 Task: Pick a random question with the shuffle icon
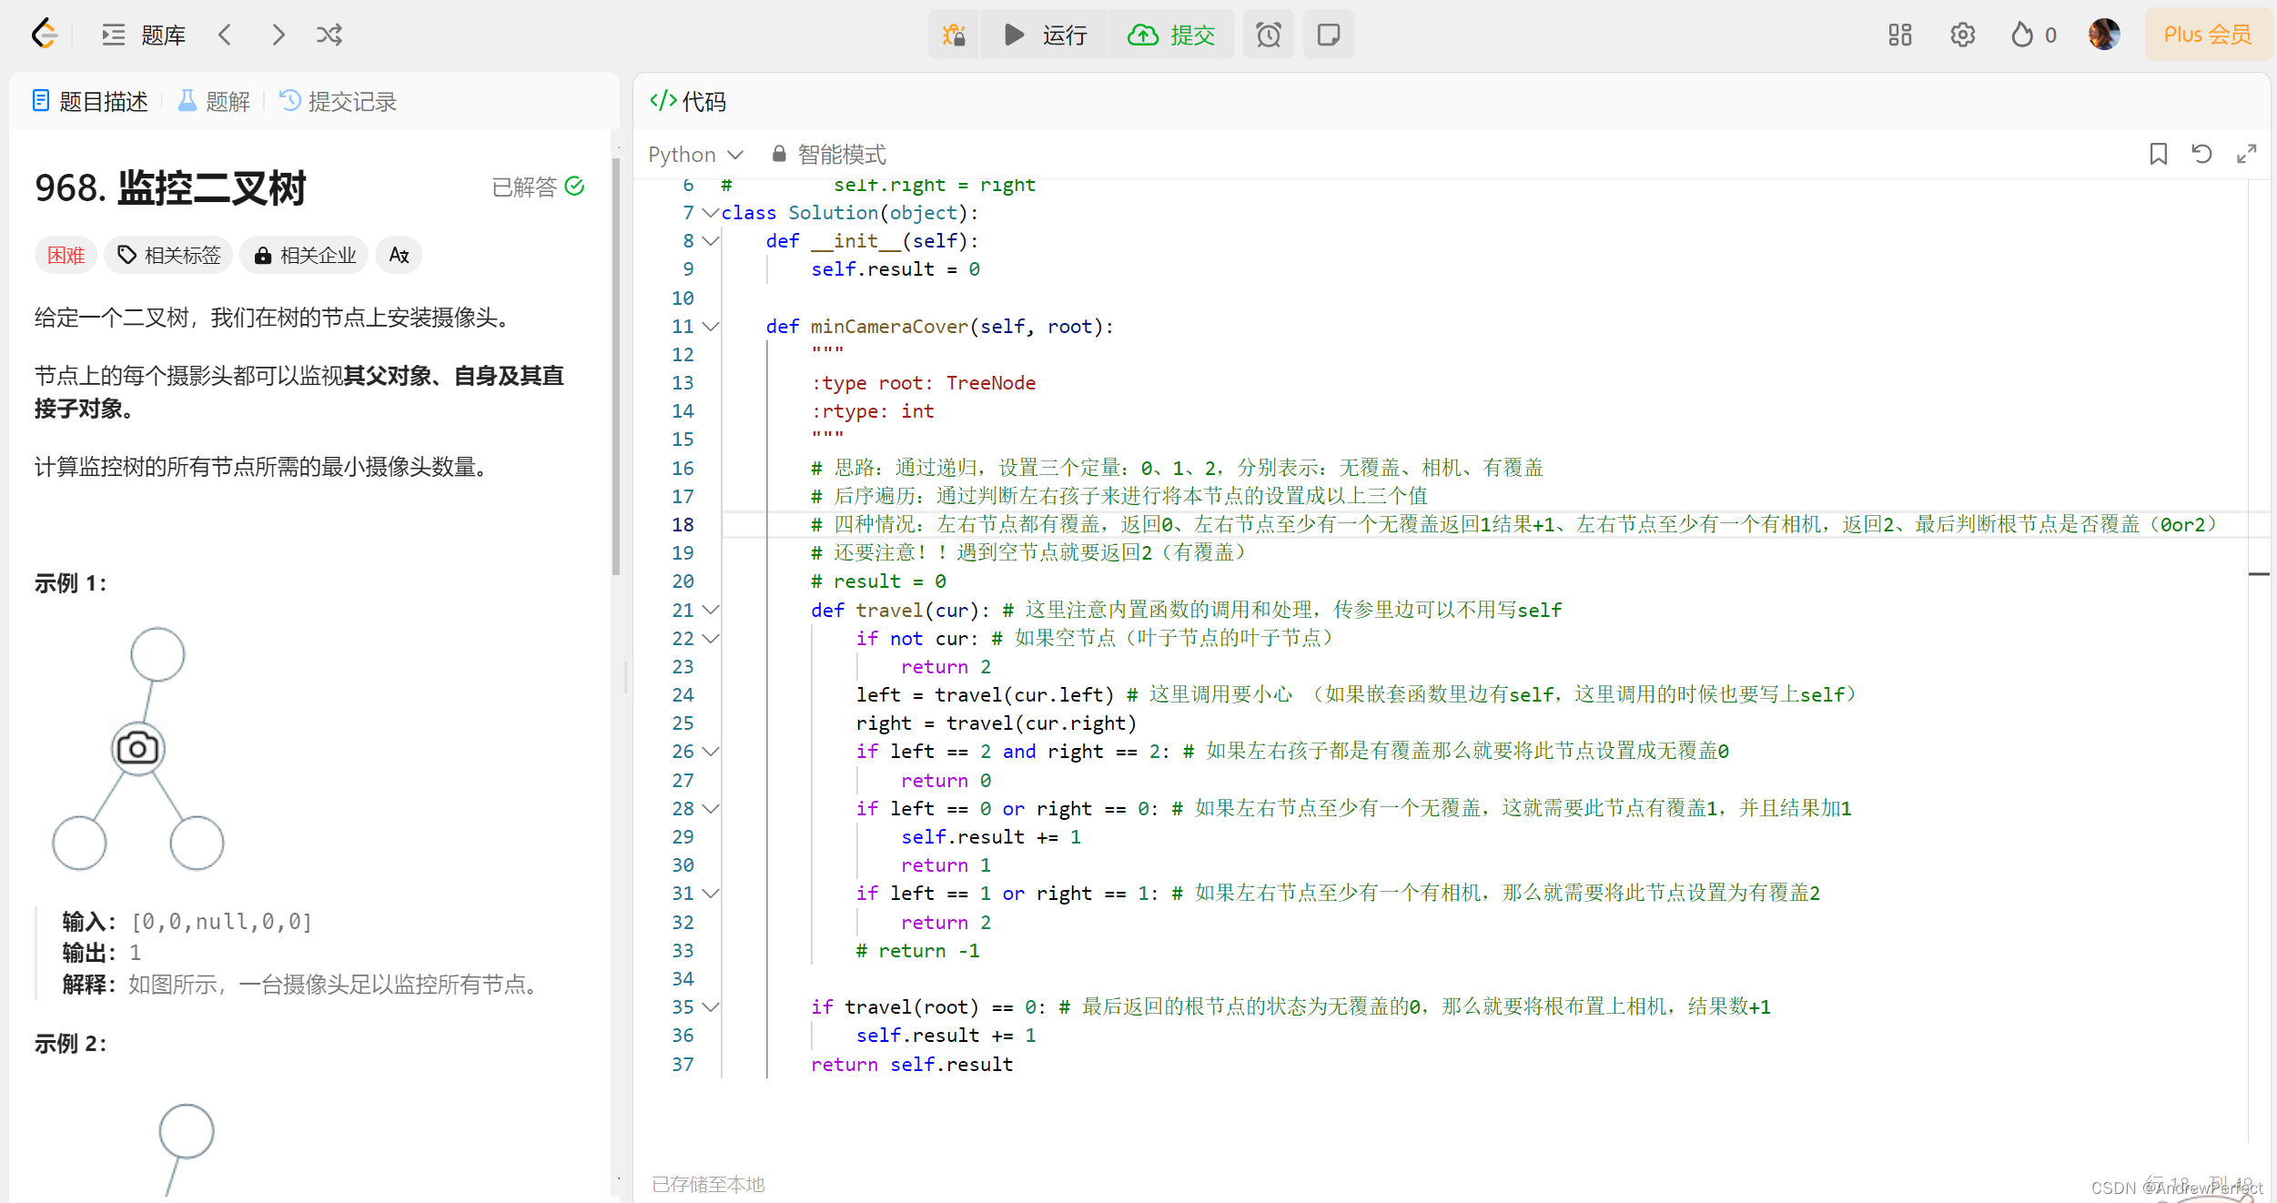coord(329,35)
